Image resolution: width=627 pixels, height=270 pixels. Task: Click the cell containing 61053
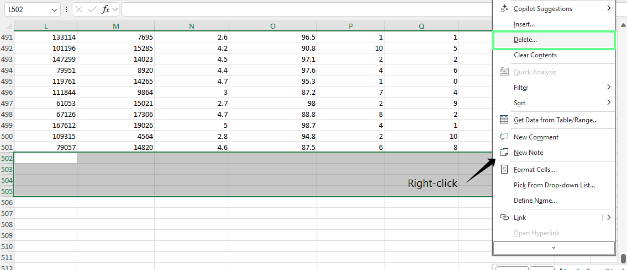tap(46, 103)
